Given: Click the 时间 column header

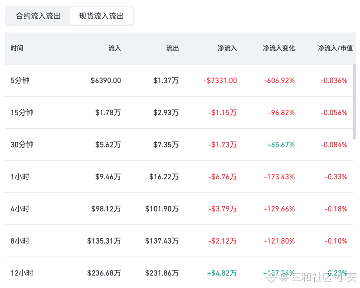Looking at the screenshot, I should [17, 48].
